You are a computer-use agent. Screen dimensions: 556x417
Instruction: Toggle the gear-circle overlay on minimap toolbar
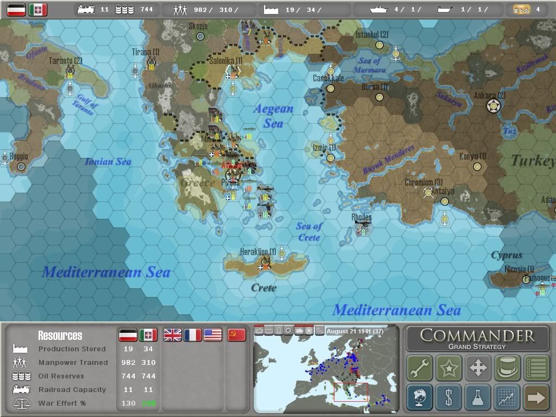[289, 331]
